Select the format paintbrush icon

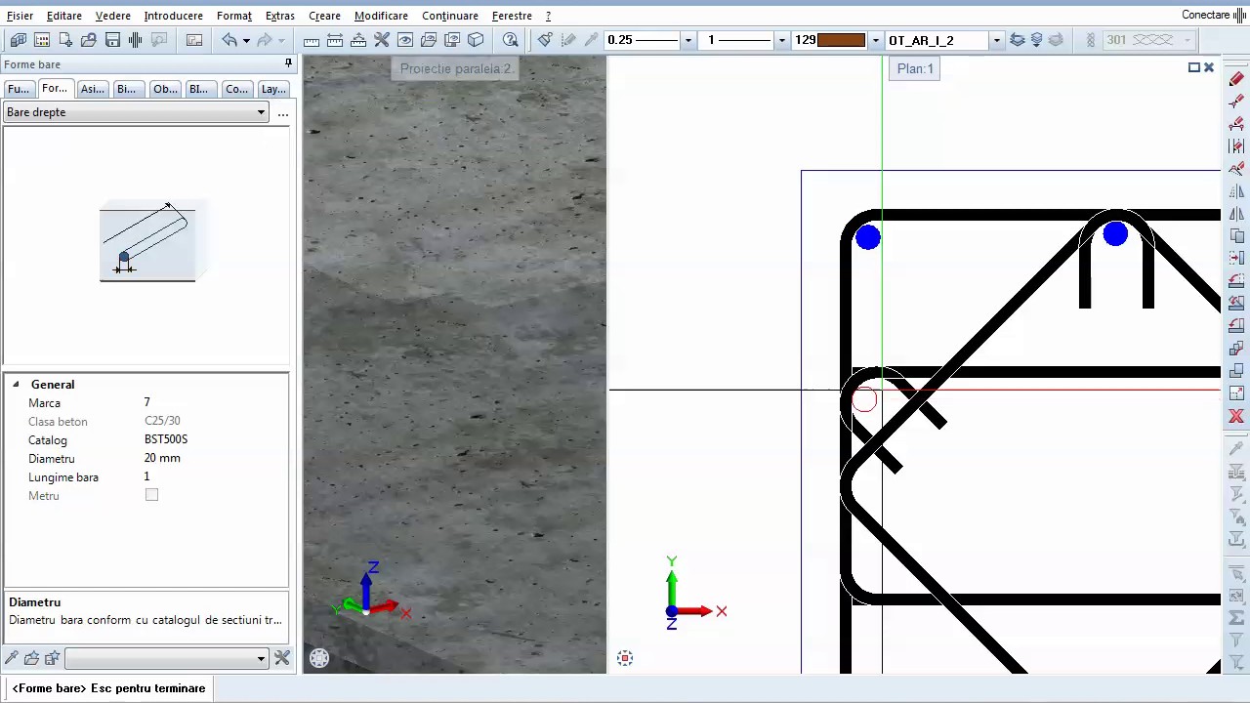click(545, 40)
